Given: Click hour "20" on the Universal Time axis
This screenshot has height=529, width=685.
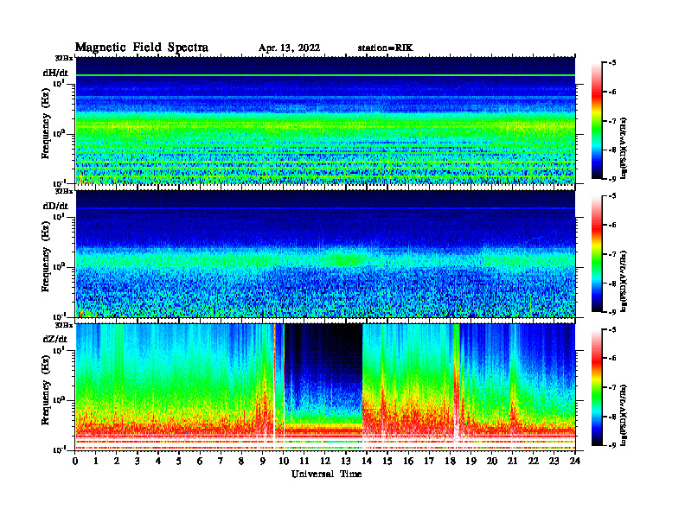Looking at the screenshot, I should [491, 462].
